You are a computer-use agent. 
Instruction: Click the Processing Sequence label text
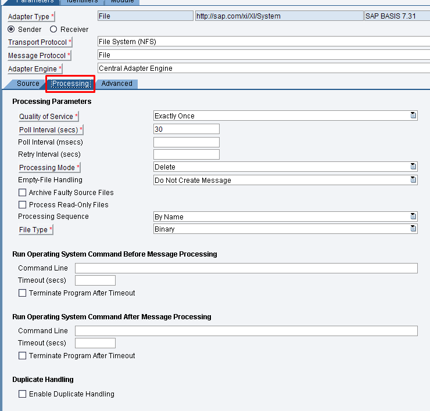click(53, 217)
